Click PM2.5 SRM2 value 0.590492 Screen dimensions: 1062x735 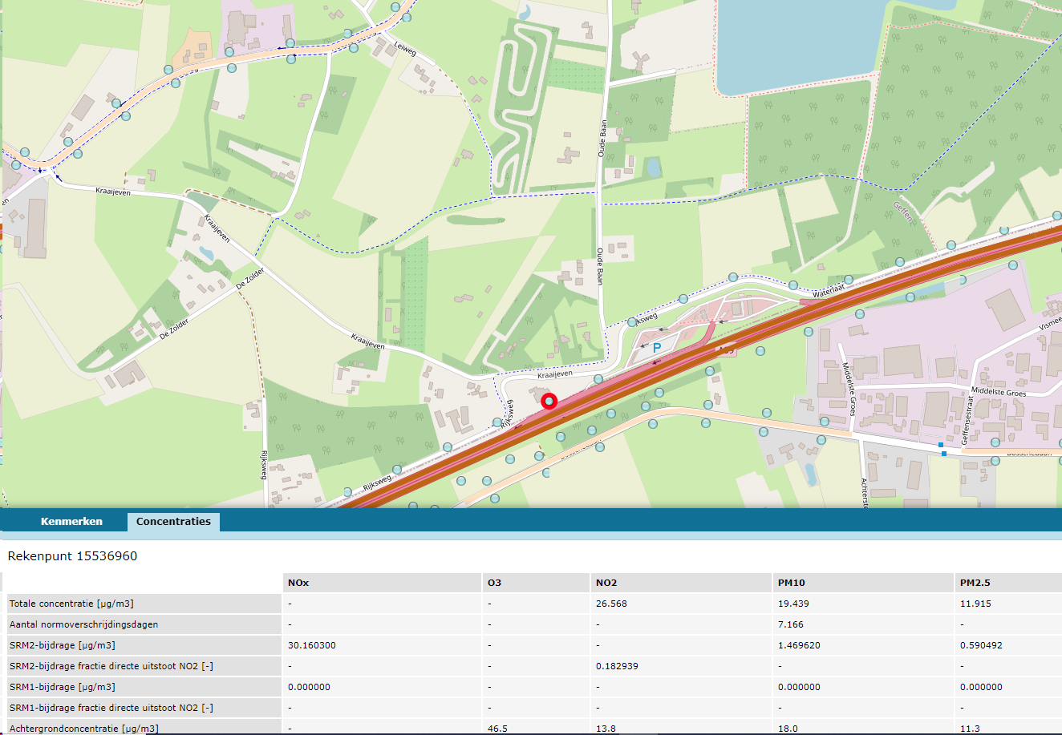pos(981,645)
